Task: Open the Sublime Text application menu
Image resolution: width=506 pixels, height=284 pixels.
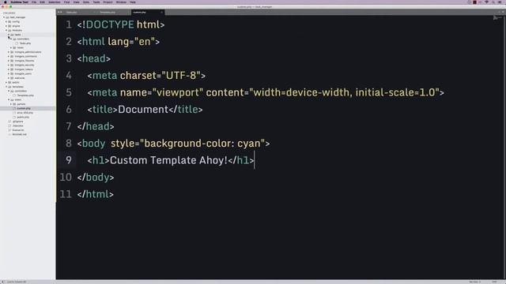Action: [19, 2]
